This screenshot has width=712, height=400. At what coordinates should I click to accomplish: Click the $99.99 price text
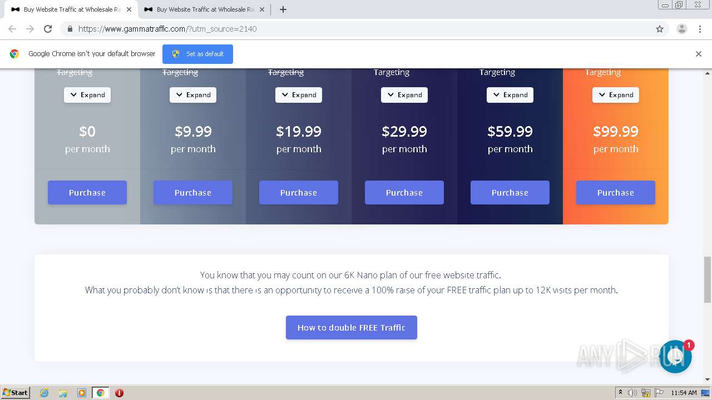[616, 132]
